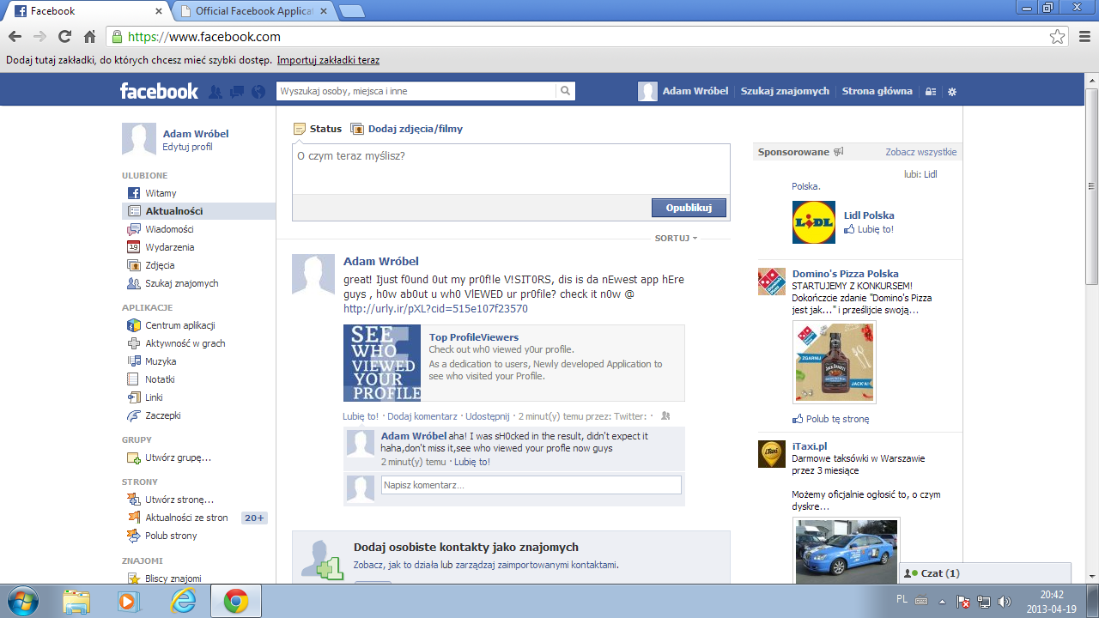
Task: Click Udostępnij under the post
Action: tap(489, 416)
